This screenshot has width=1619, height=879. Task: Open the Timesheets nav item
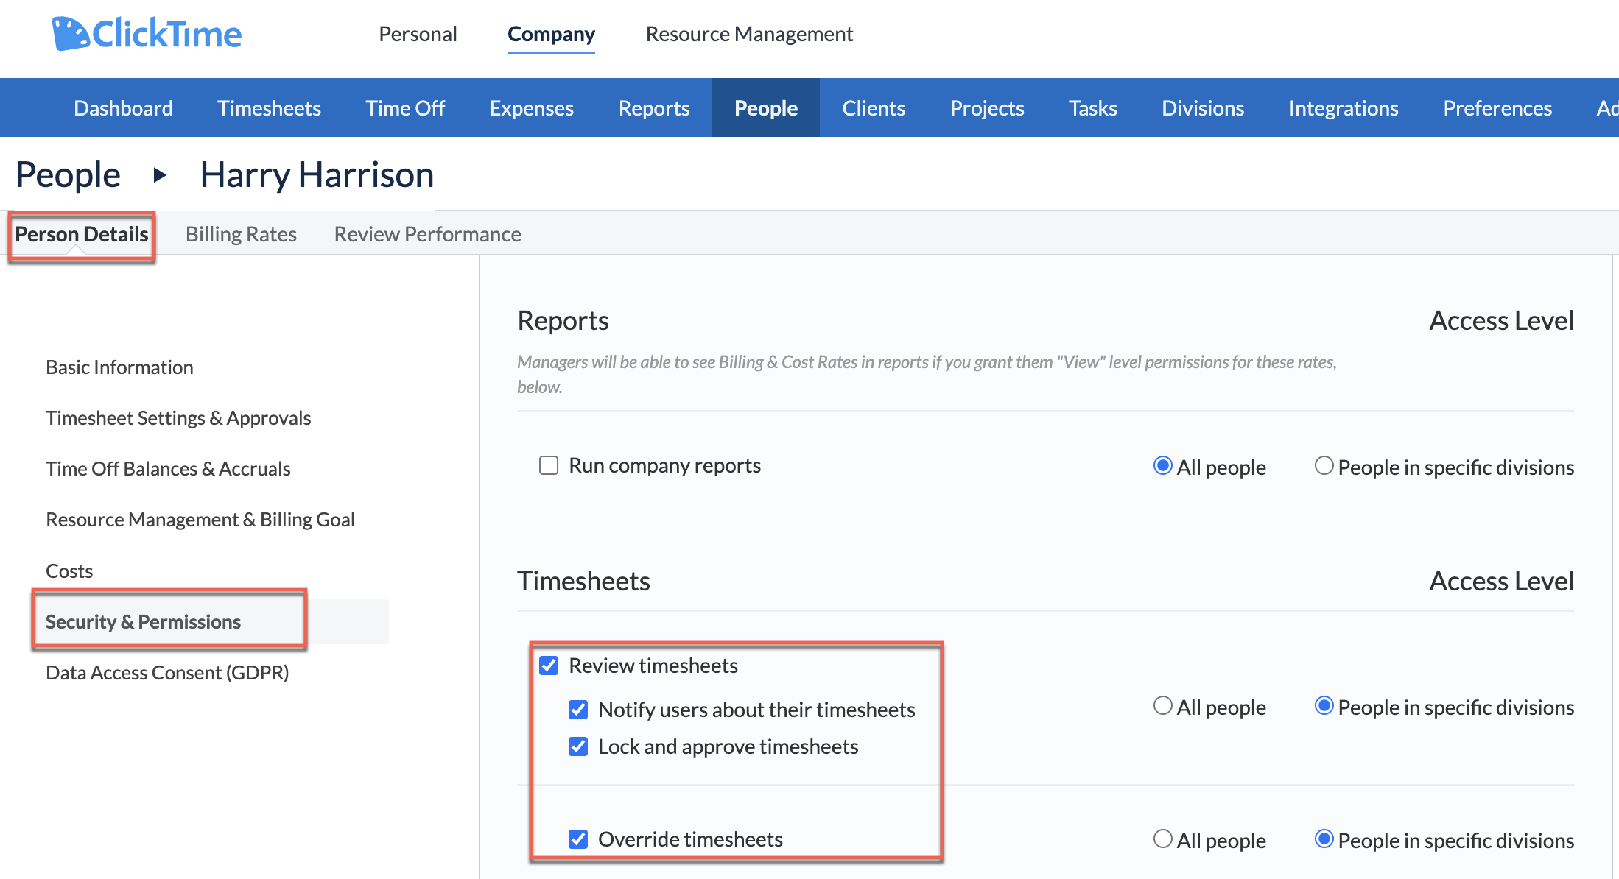pyautogui.click(x=269, y=108)
